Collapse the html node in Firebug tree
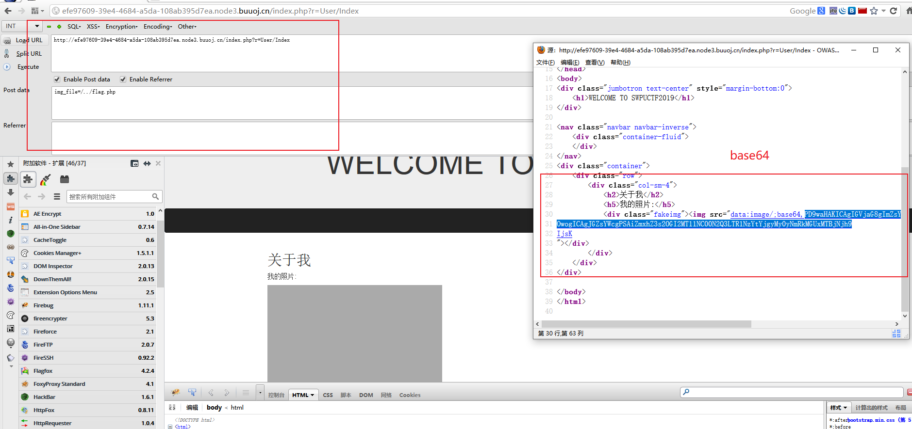Viewport: 912px width, 429px height. tap(170, 427)
